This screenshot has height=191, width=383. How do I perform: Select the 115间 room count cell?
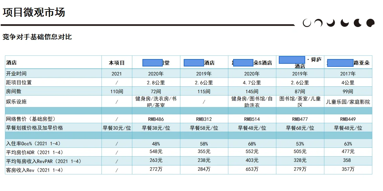(204, 91)
